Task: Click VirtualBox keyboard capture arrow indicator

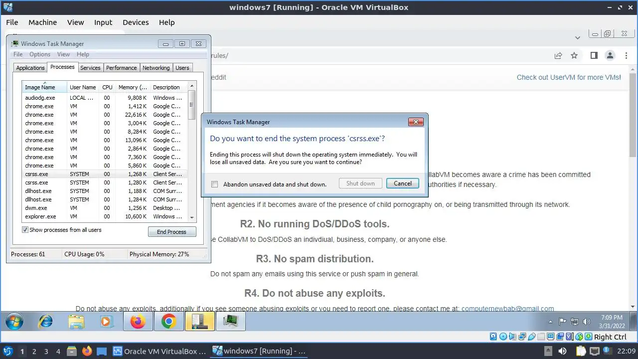Action: (589, 337)
